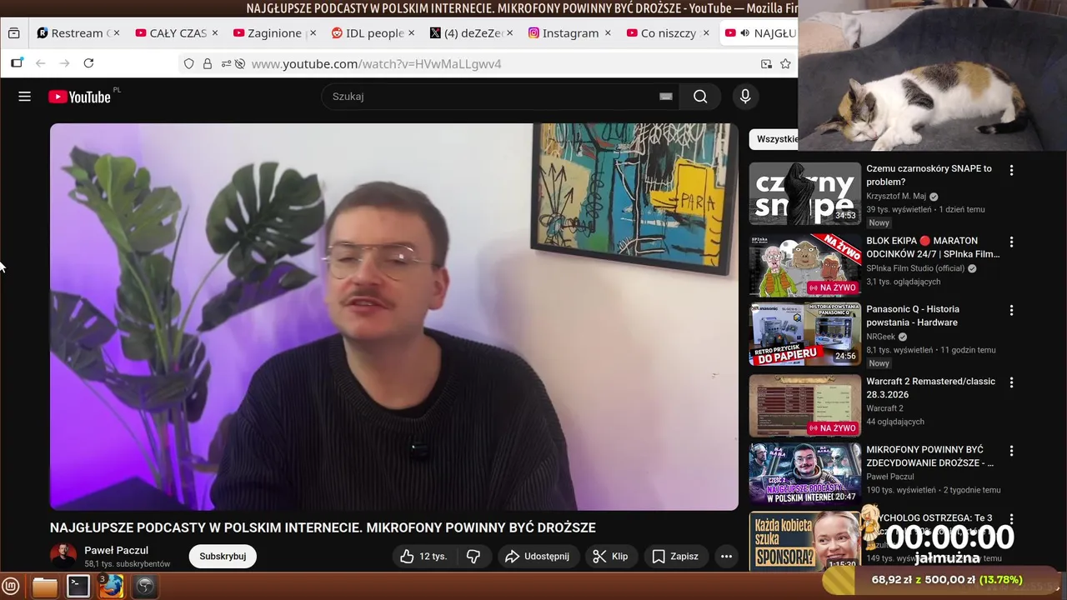Screen dimensions: 1067x600
Task: Launch Terminal from taskbar
Action: [x=78, y=587]
